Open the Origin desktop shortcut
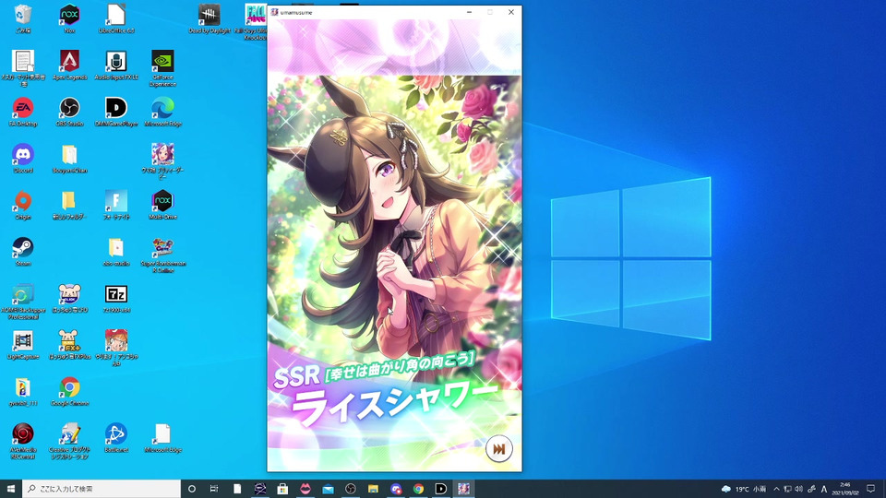This screenshot has height=498, width=886. pos(23,205)
